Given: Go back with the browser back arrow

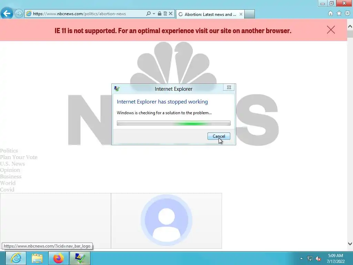Looking at the screenshot, I should (x=7, y=13).
